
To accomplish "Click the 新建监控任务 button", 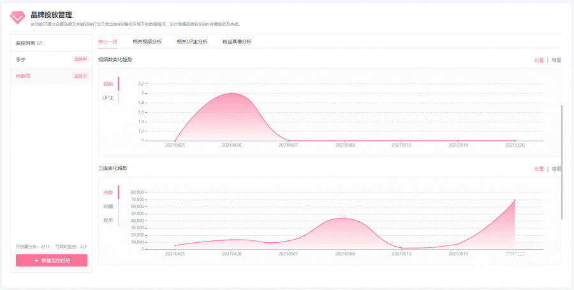I will coord(52,260).
